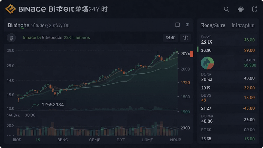Click the 40.00 value in DONR row
Viewport: 263px width, 148px height.
249,78
